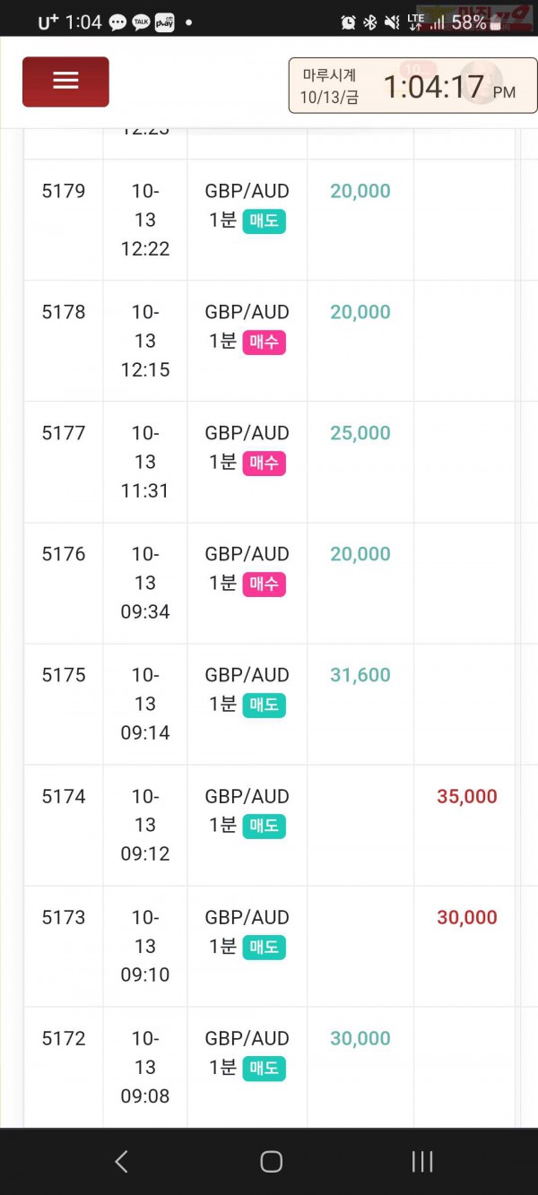Click the 매수 badge in row 5177
The width and height of the screenshot is (538, 1195).
(x=264, y=463)
